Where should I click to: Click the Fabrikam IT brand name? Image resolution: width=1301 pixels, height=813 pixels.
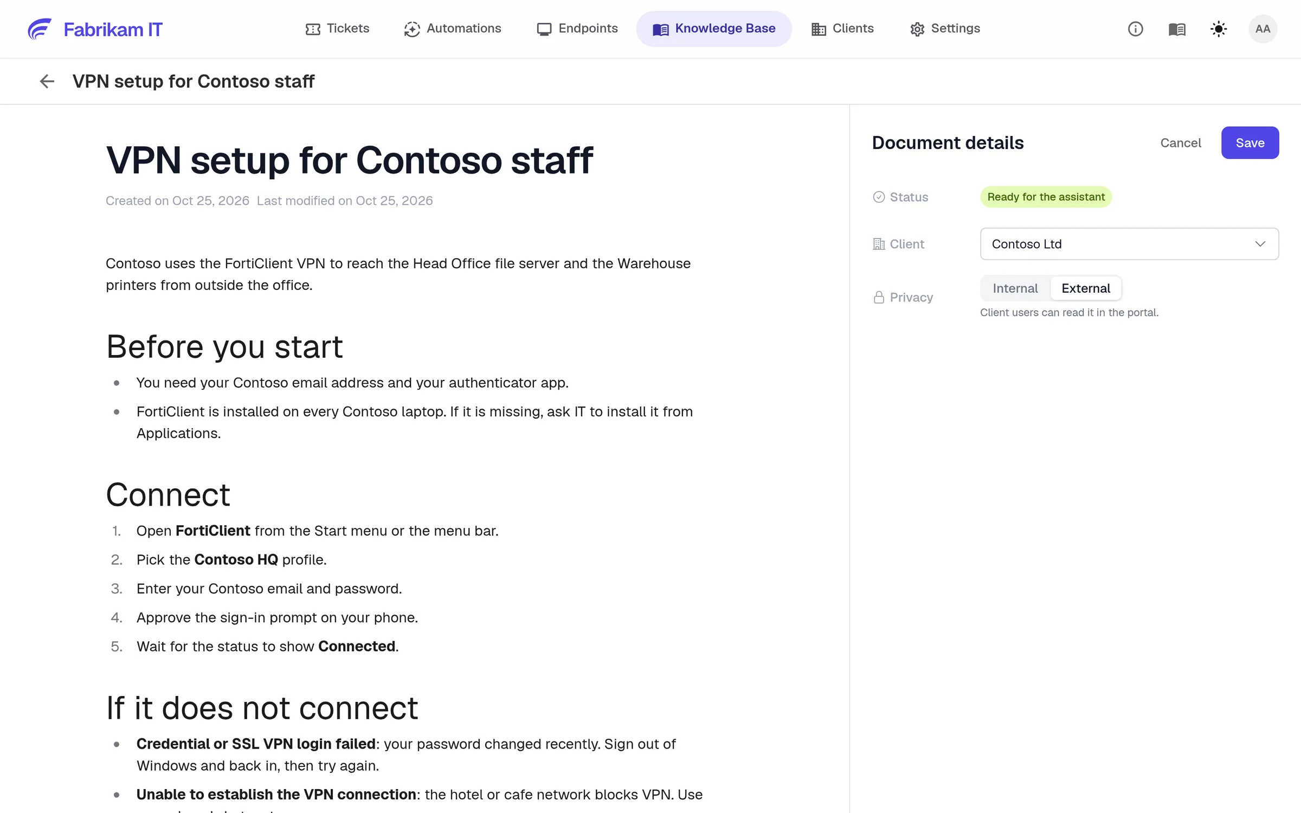pos(113,29)
